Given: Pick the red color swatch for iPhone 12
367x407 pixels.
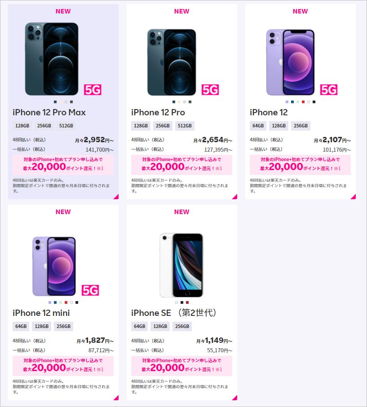Looking at the screenshot, I should [x=303, y=102].
